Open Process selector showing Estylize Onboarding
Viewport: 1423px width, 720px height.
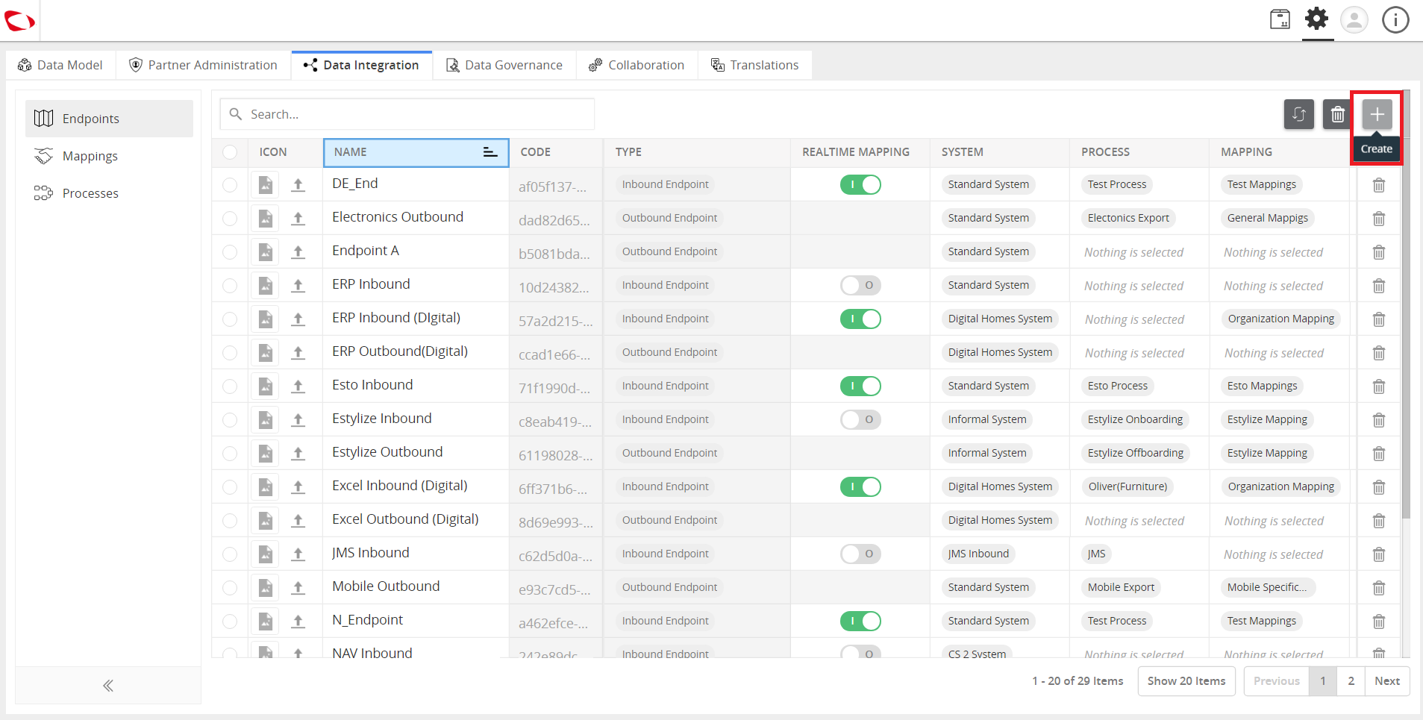(1135, 419)
